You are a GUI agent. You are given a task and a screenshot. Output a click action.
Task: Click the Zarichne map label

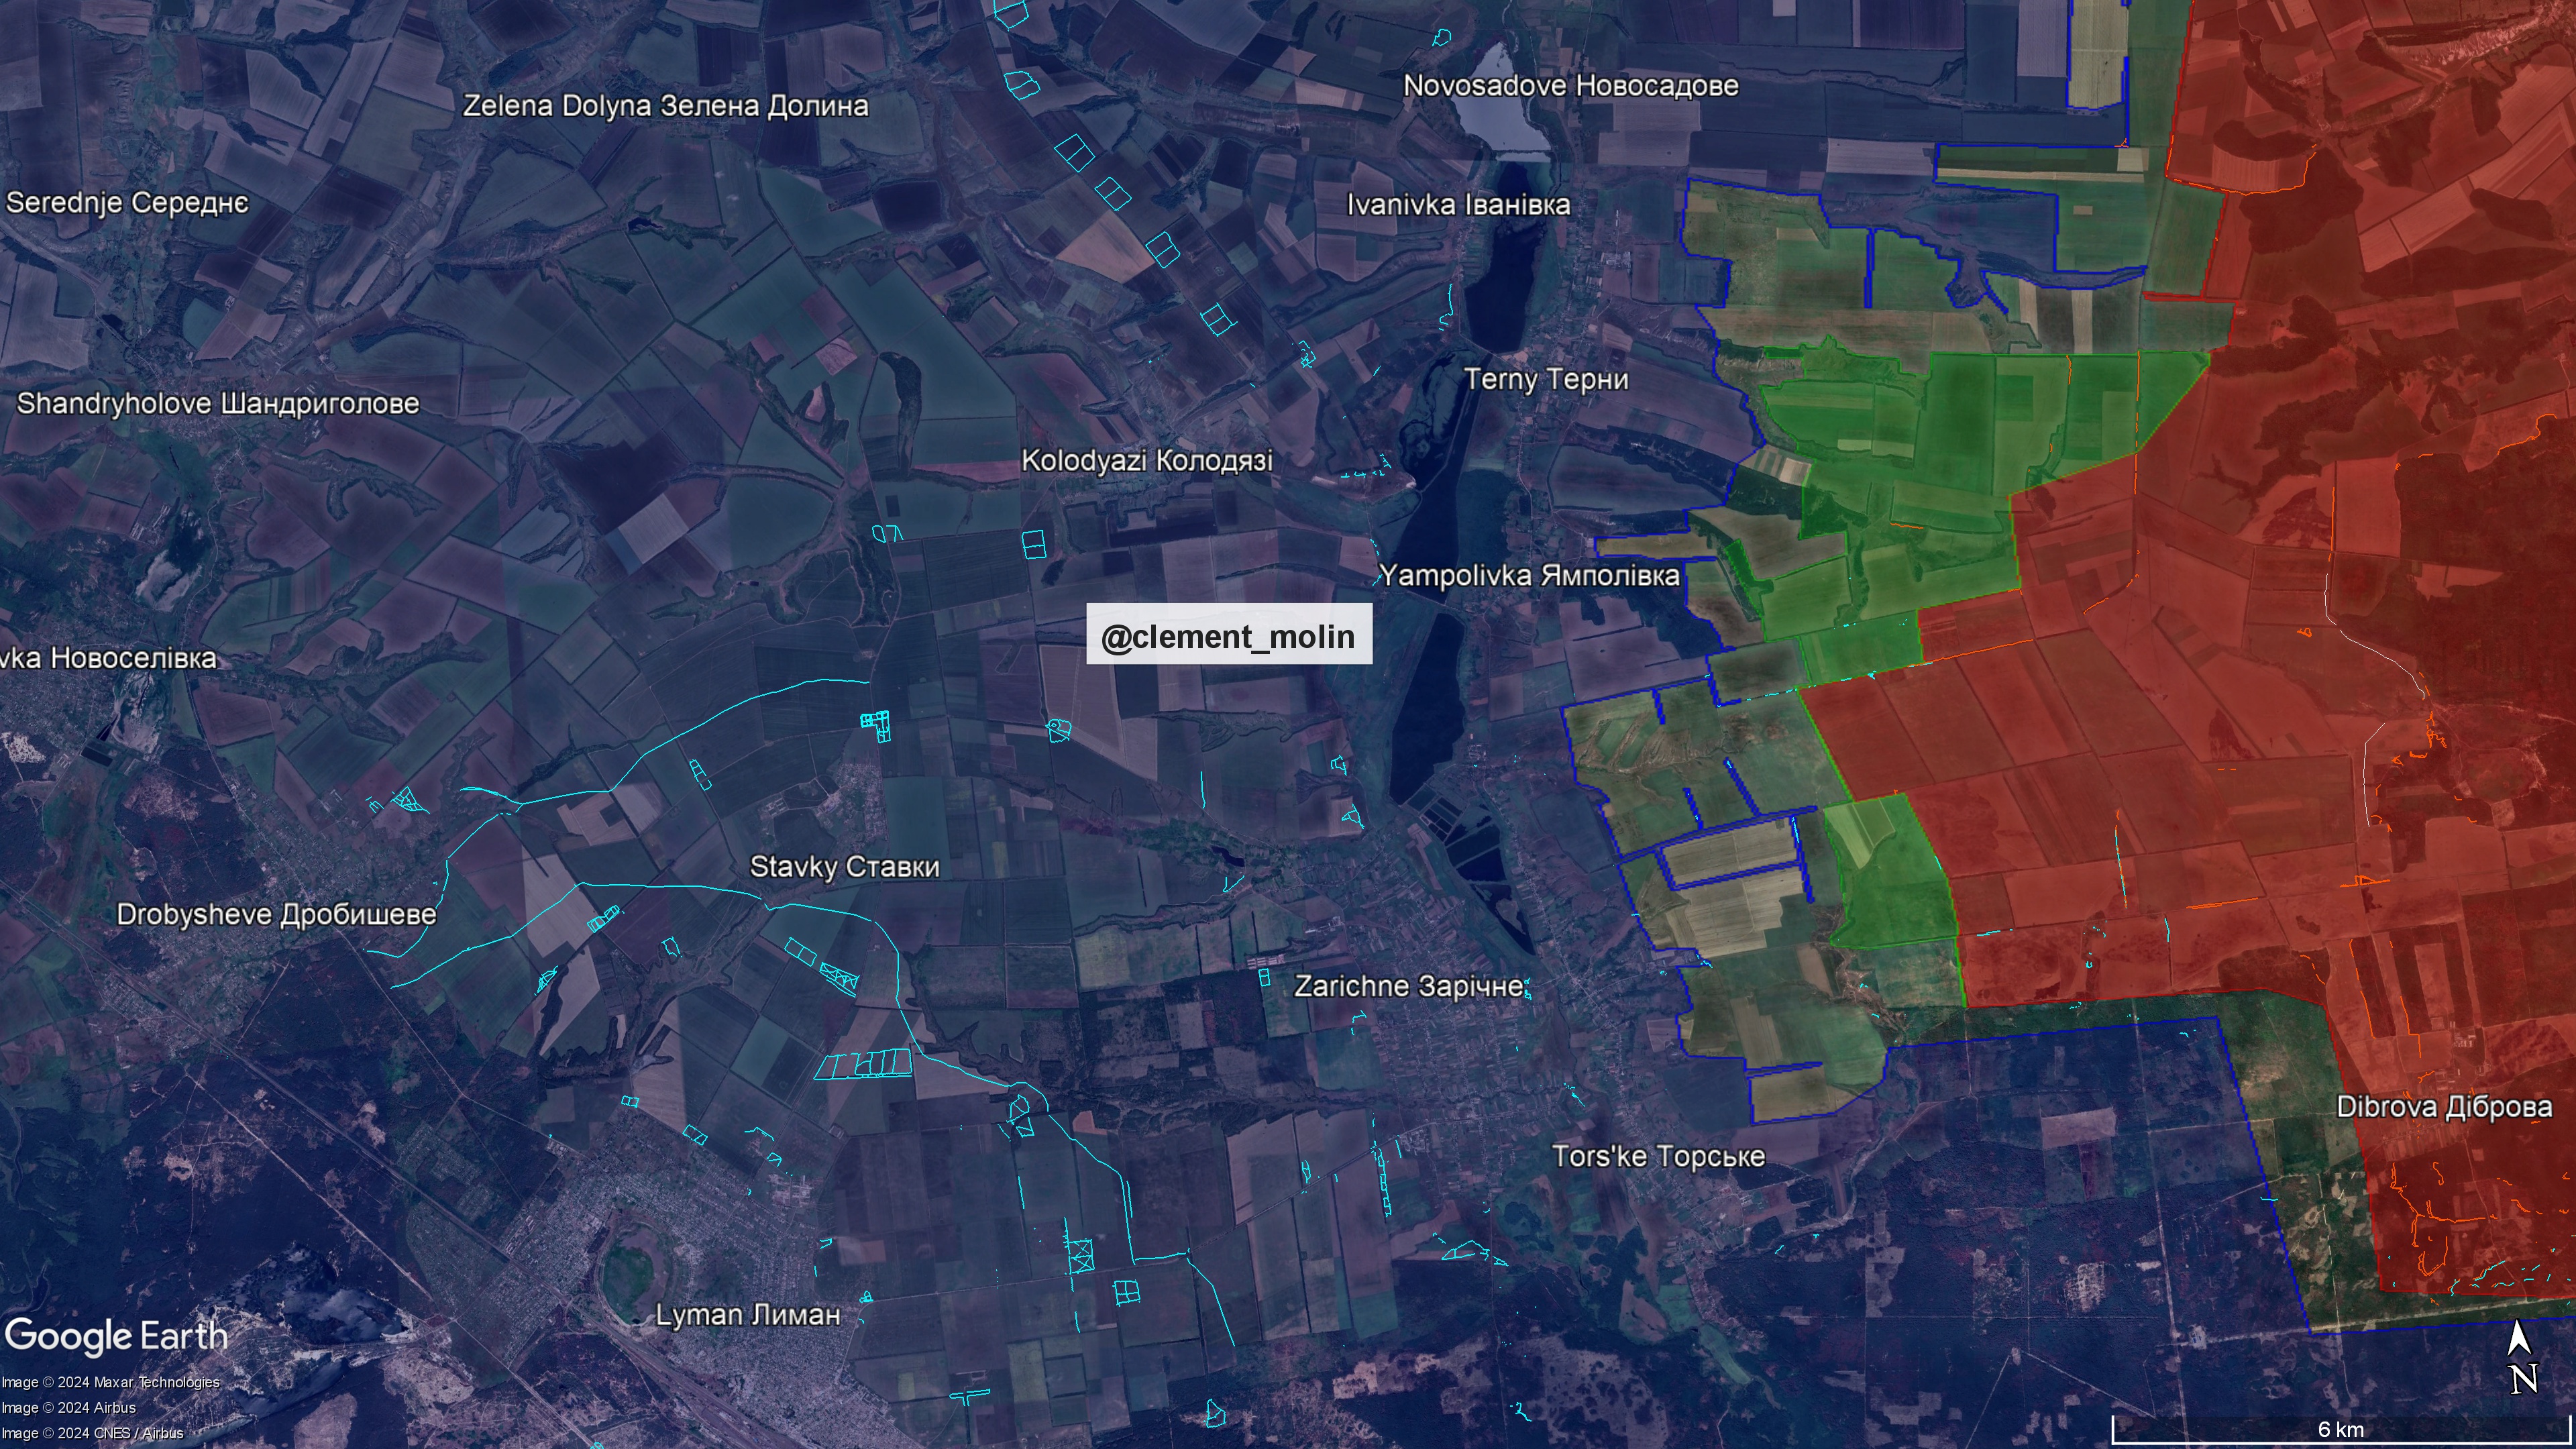[x=1408, y=986]
